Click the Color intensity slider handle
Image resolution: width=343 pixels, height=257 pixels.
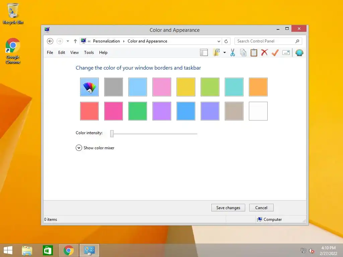pos(112,134)
